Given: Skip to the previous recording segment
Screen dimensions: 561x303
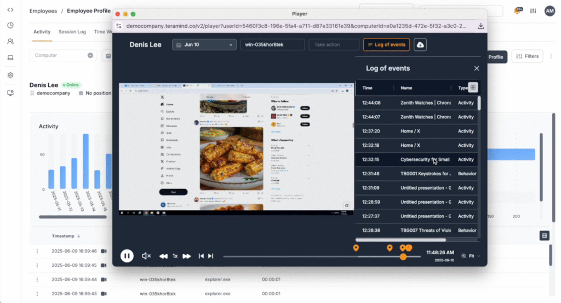Looking at the screenshot, I should (201, 256).
